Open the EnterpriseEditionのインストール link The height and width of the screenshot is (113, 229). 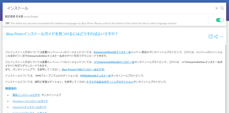click(112, 52)
